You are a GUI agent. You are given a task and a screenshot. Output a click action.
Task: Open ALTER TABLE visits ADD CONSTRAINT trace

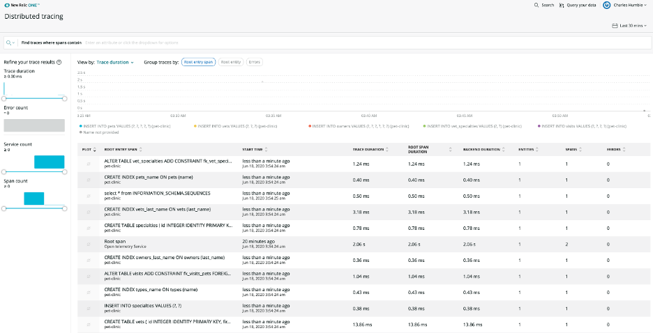[168, 274]
